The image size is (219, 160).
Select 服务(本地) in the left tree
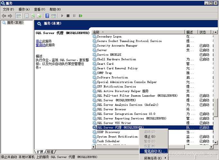point(15,22)
